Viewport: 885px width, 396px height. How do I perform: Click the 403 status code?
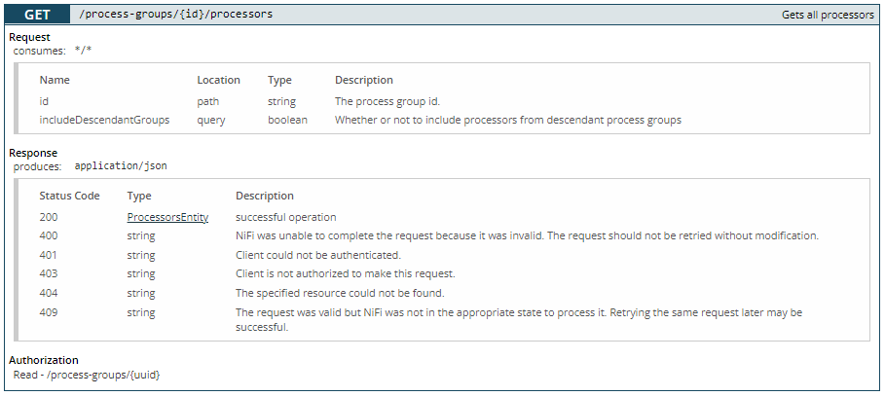[x=49, y=274]
